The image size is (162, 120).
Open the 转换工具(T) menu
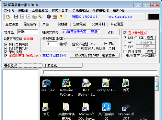[x=60, y=11]
